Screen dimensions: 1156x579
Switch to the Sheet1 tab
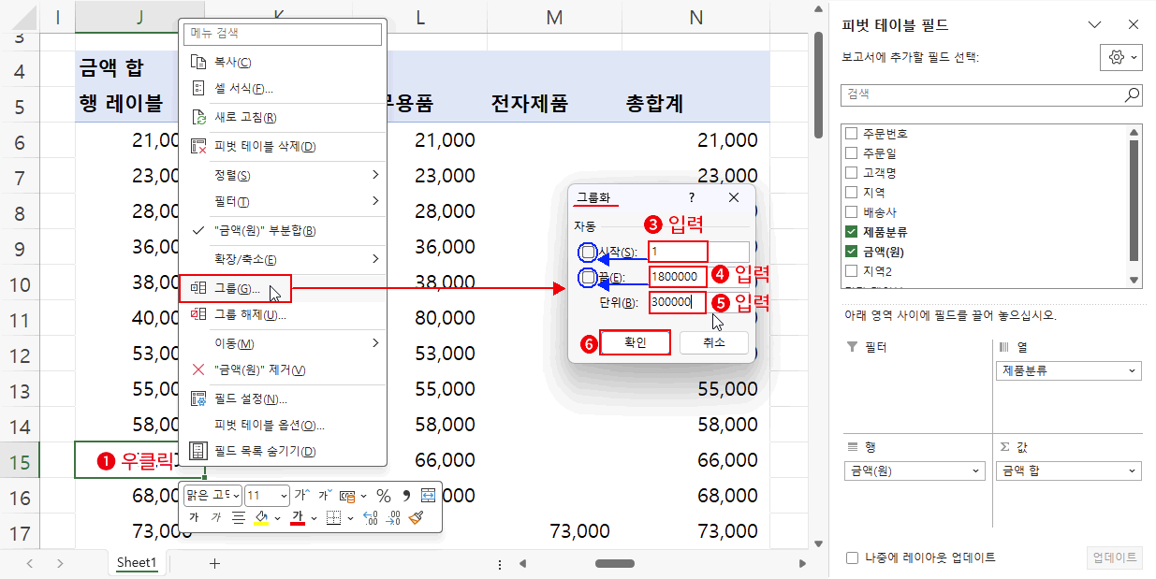[x=137, y=562]
